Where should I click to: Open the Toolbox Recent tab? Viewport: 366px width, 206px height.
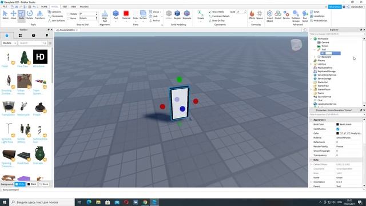(33, 35)
